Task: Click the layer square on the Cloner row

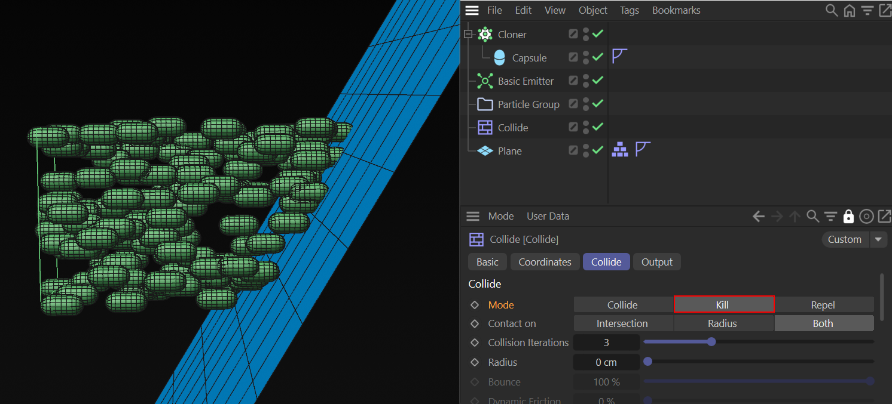Action: pyautogui.click(x=573, y=34)
